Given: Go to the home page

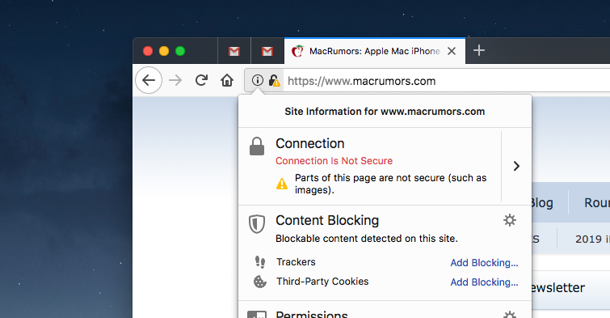Looking at the screenshot, I should coord(227,80).
